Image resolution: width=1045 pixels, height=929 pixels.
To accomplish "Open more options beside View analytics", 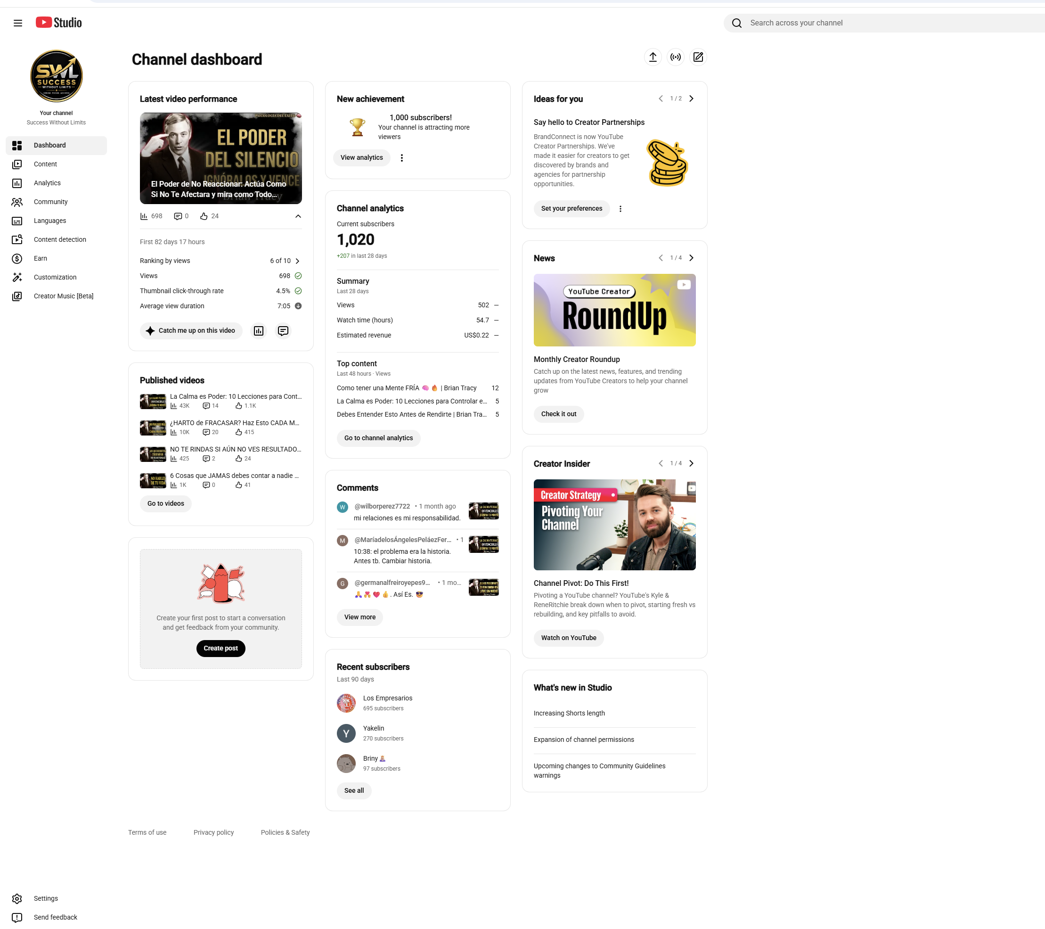I will (x=402, y=158).
